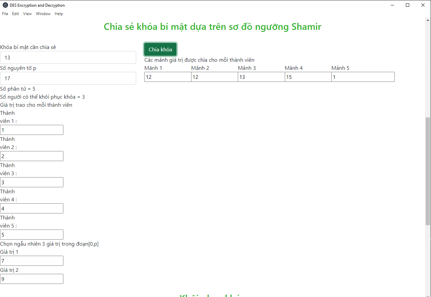Select the Thành viên 2 input field
The height and width of the screenshot is (297, 431).
click(32, 156)
